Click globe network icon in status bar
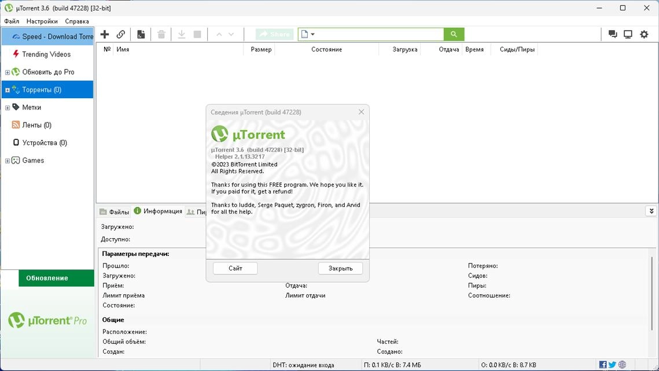The width and height of the screenshot is (659, 371). tap(623, 365)
